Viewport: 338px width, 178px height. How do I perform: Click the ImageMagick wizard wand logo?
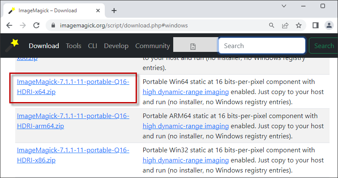coord(12,46)
